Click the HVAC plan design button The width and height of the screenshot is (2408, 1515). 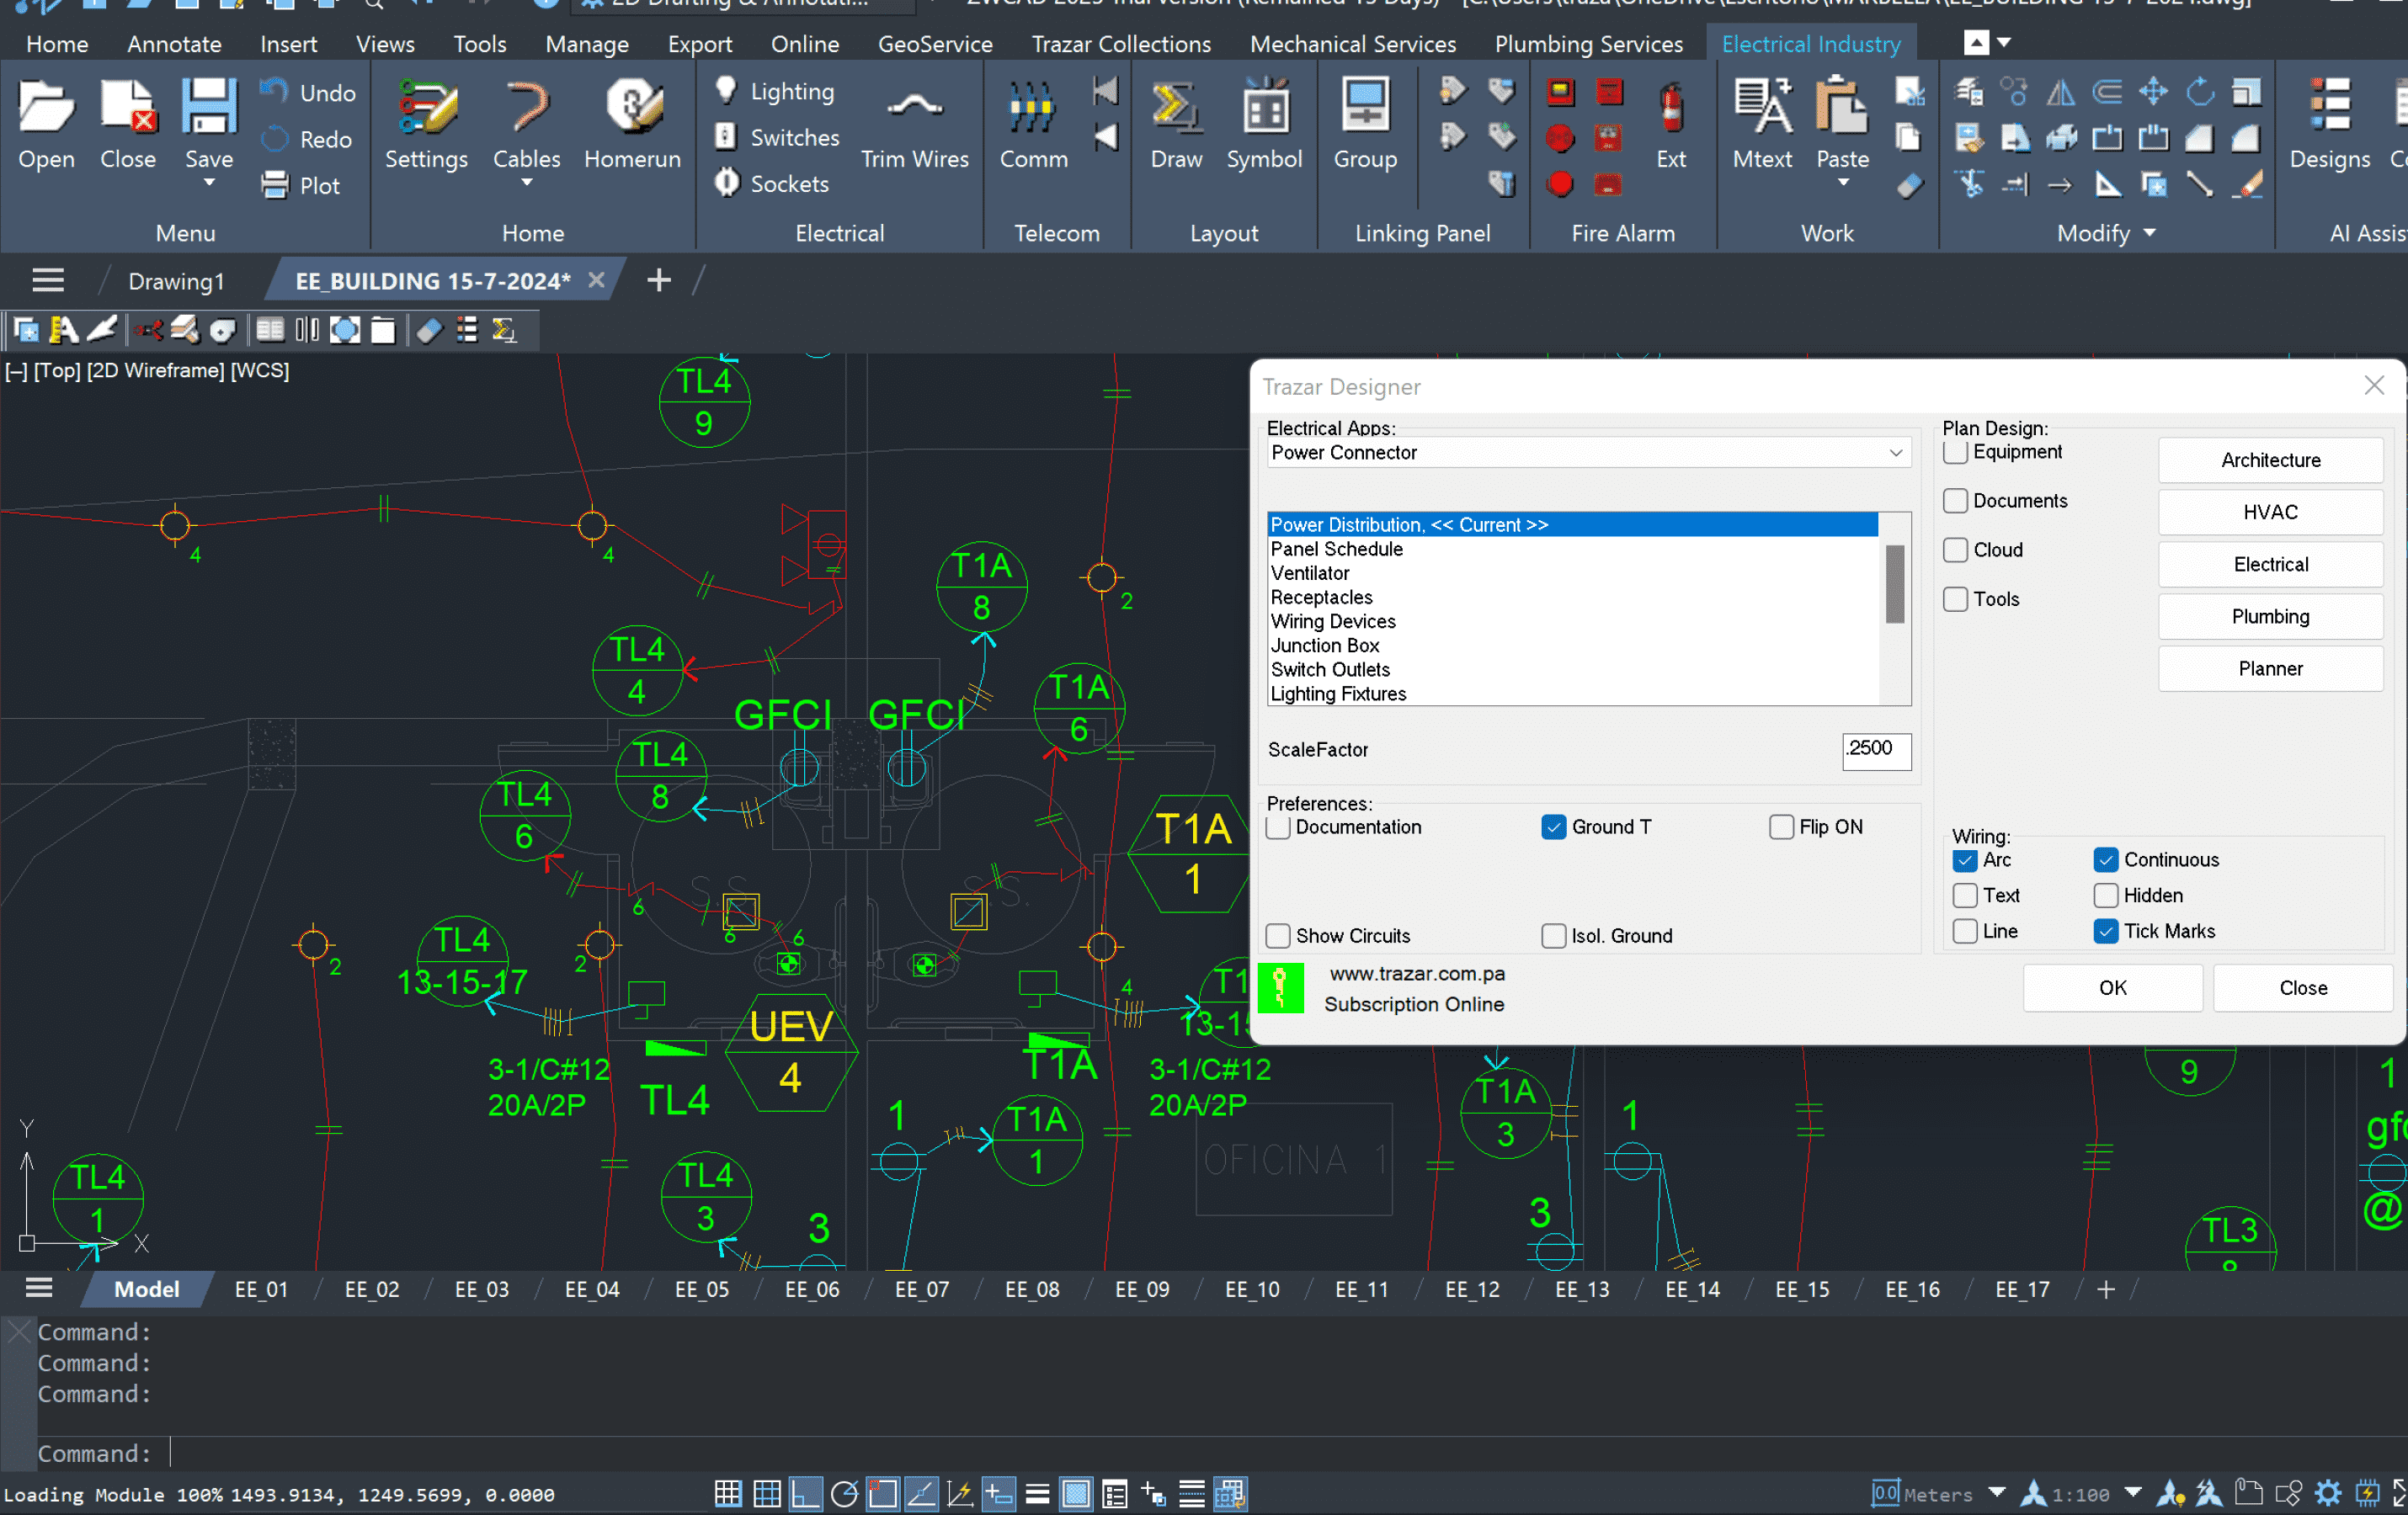(x=2270, y=512)
